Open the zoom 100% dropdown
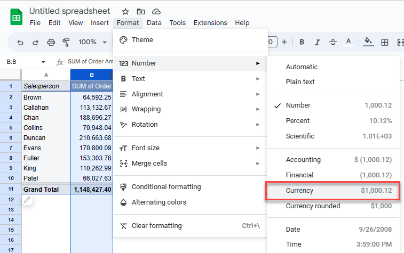 [93, 42]
